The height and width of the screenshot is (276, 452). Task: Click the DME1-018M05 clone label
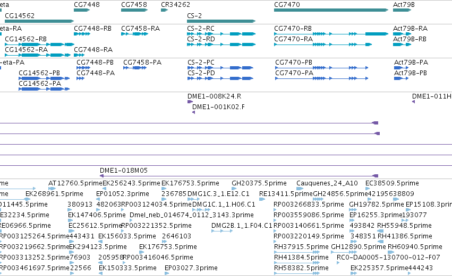(124, 171)
